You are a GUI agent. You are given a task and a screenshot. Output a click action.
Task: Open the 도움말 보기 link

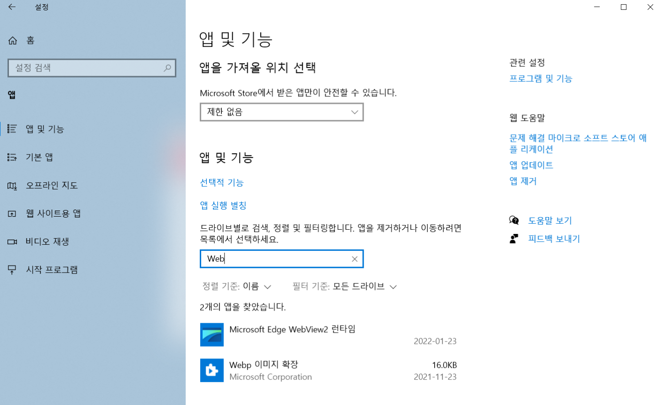coord(550,221)
